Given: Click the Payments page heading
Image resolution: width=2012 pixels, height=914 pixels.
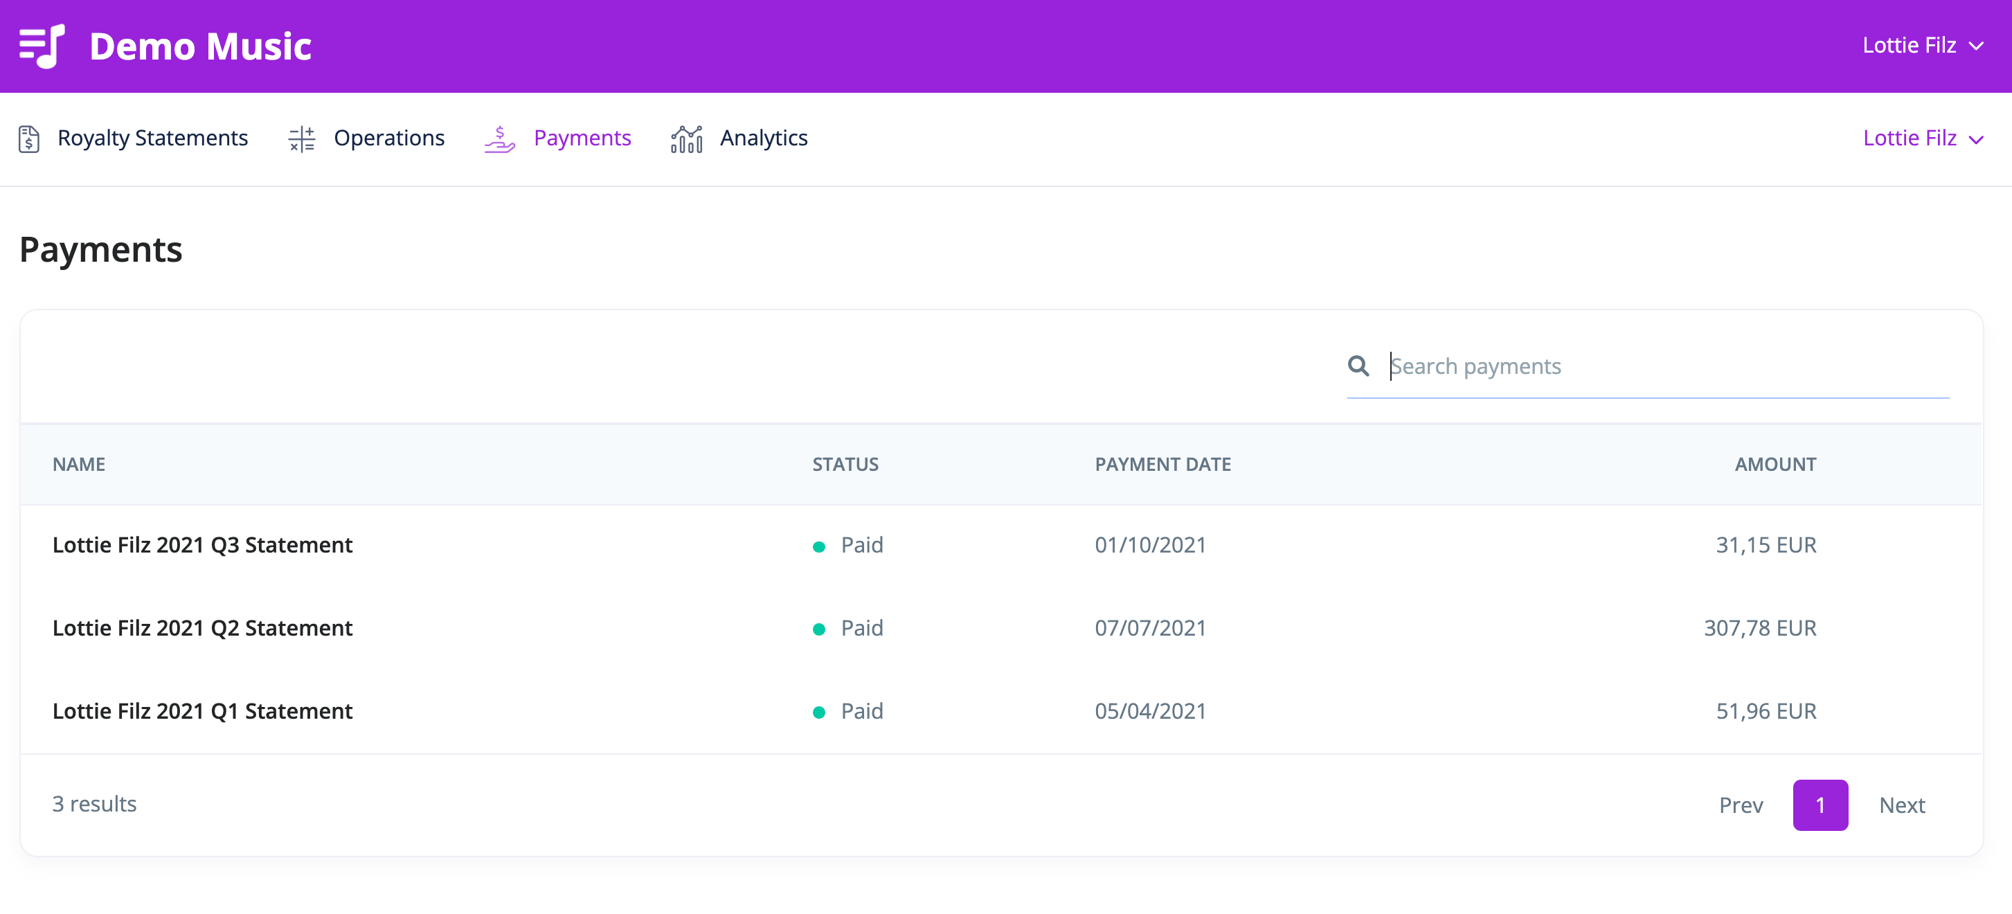Looking at the screenshot, I should [101, 249].
